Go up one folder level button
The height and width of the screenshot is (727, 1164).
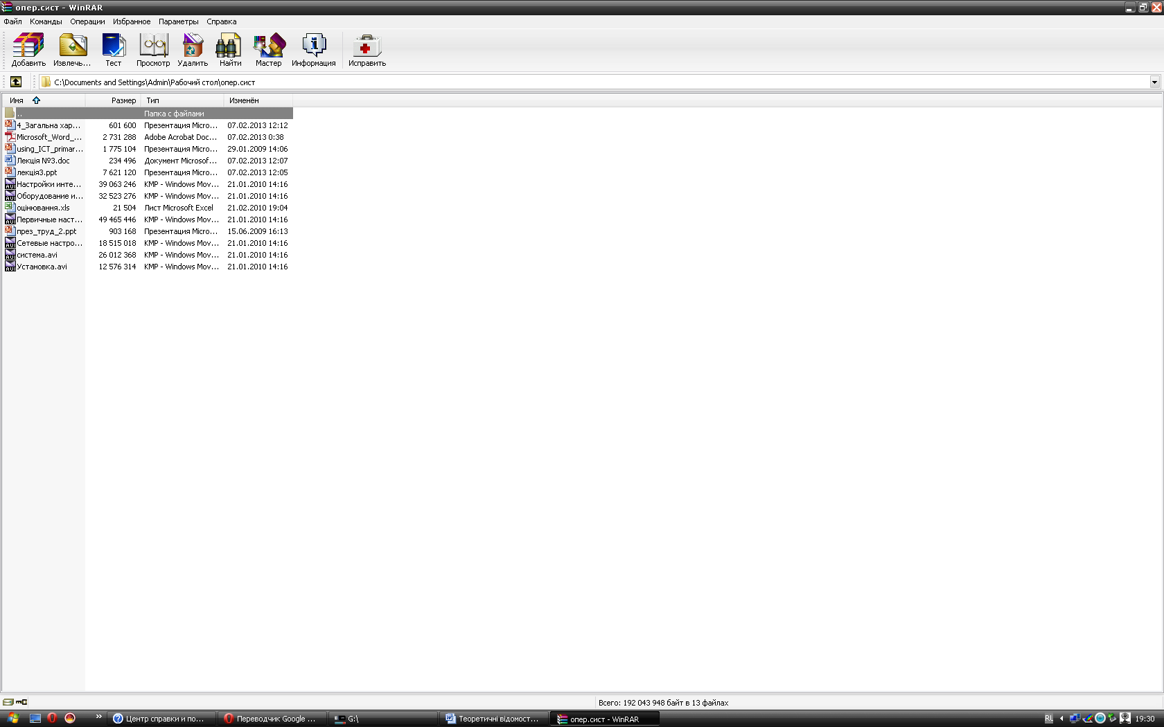tap(16, 82)
